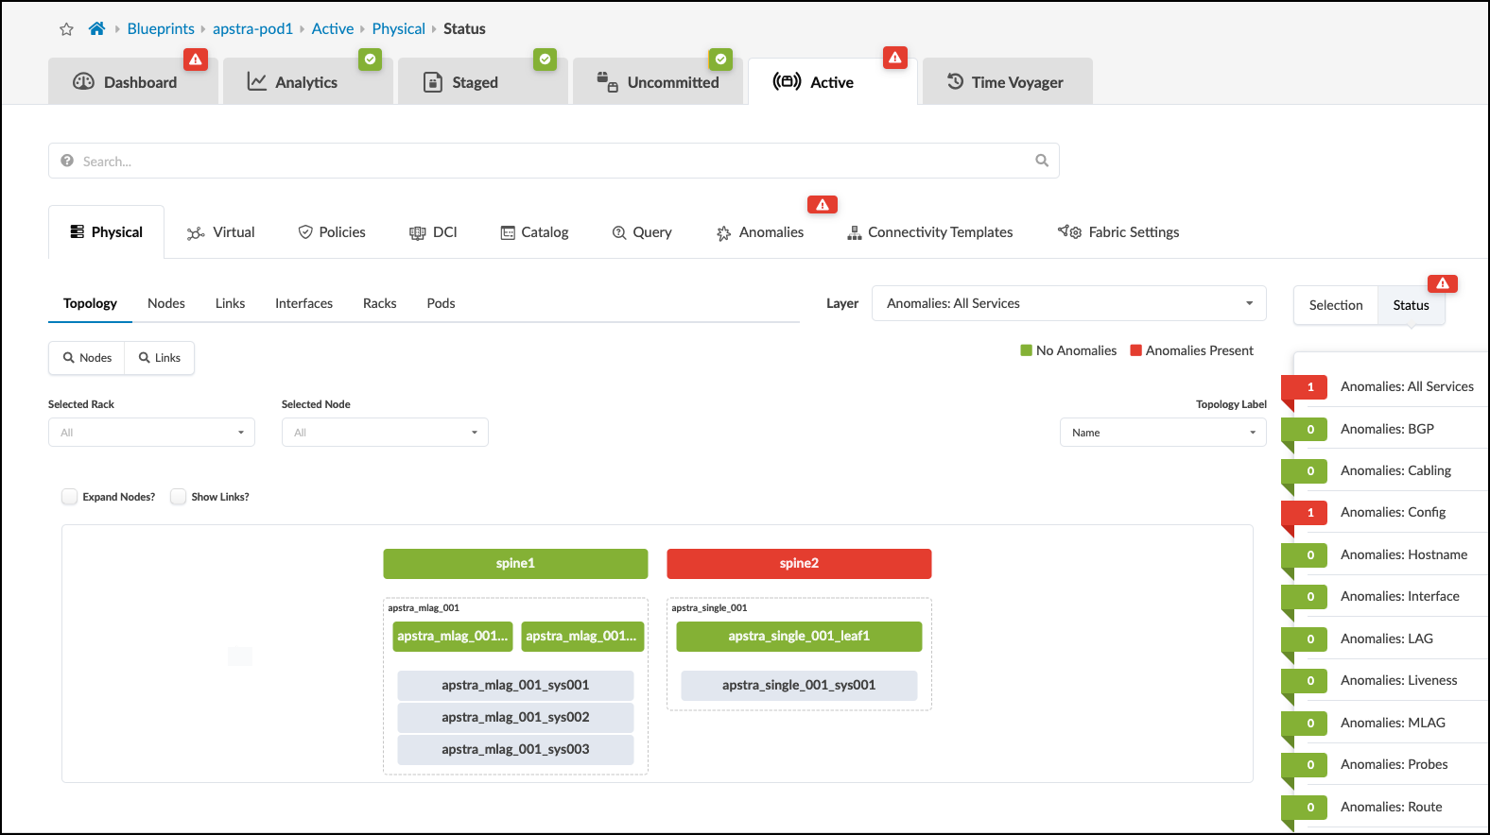Expand the Selected Rack dropdown

(151, 433)
